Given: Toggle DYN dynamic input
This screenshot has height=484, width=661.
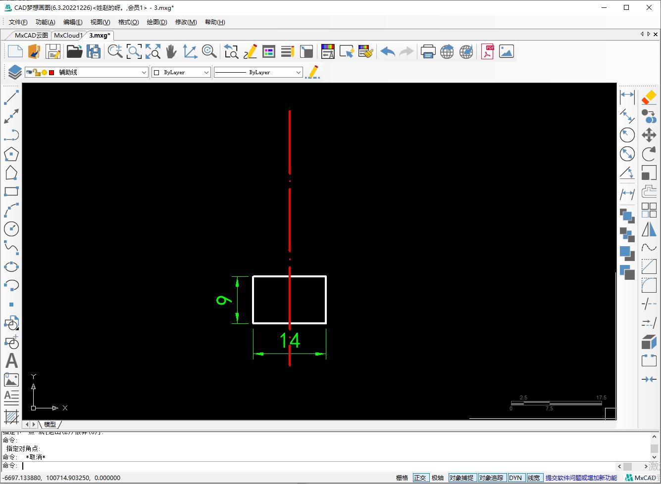Looking at the screenshot, I should 516,478.
